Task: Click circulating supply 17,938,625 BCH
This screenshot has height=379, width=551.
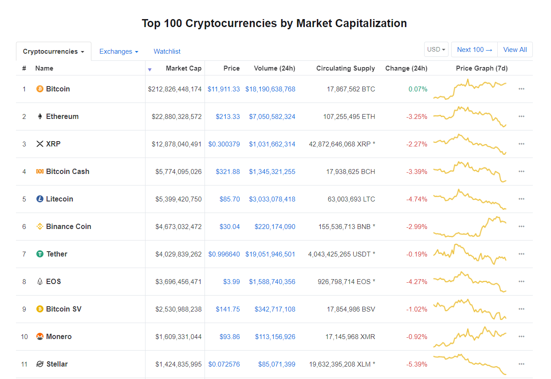Action: tap(351, 172)
